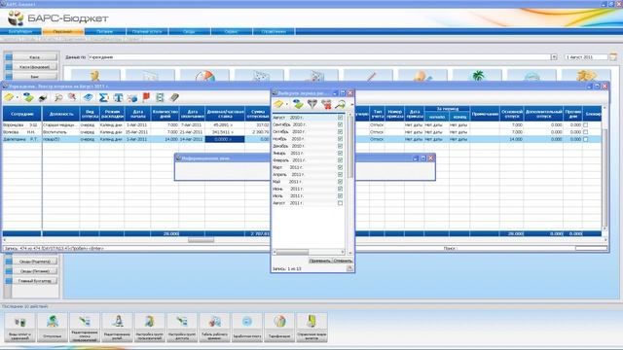Open Редактирование ролей recent action

[x=118, y=327]
